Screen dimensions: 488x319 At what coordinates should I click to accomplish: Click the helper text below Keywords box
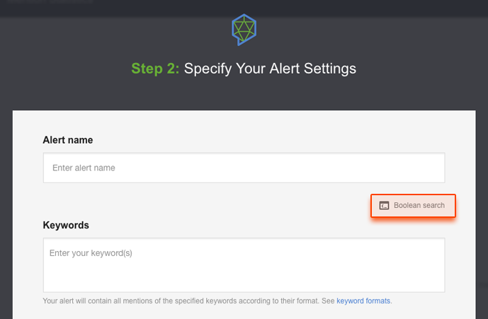pos(217,301)
